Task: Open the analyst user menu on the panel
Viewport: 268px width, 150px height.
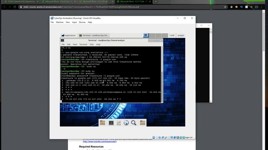Action: click(180, 35)
